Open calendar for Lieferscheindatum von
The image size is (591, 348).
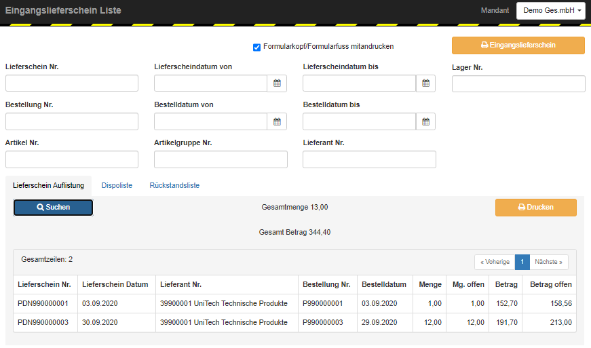point(277,83)
